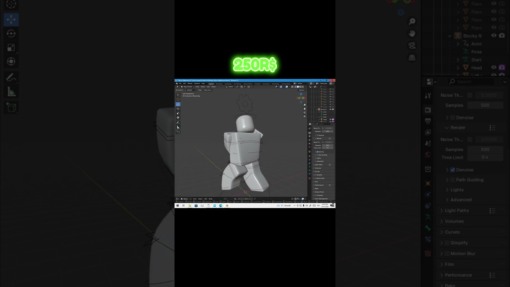Image resolution: width=510 pixels, height=287 pixels.
Task: Click the navigation gizmo blue Z axis
Action: click(301, 94)
